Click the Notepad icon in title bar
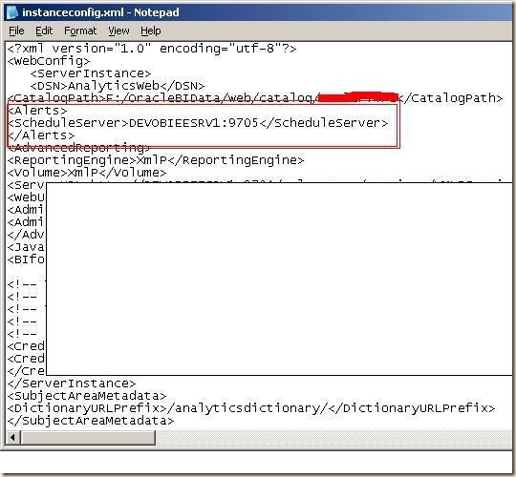The image size is (516, 477). 12,12
